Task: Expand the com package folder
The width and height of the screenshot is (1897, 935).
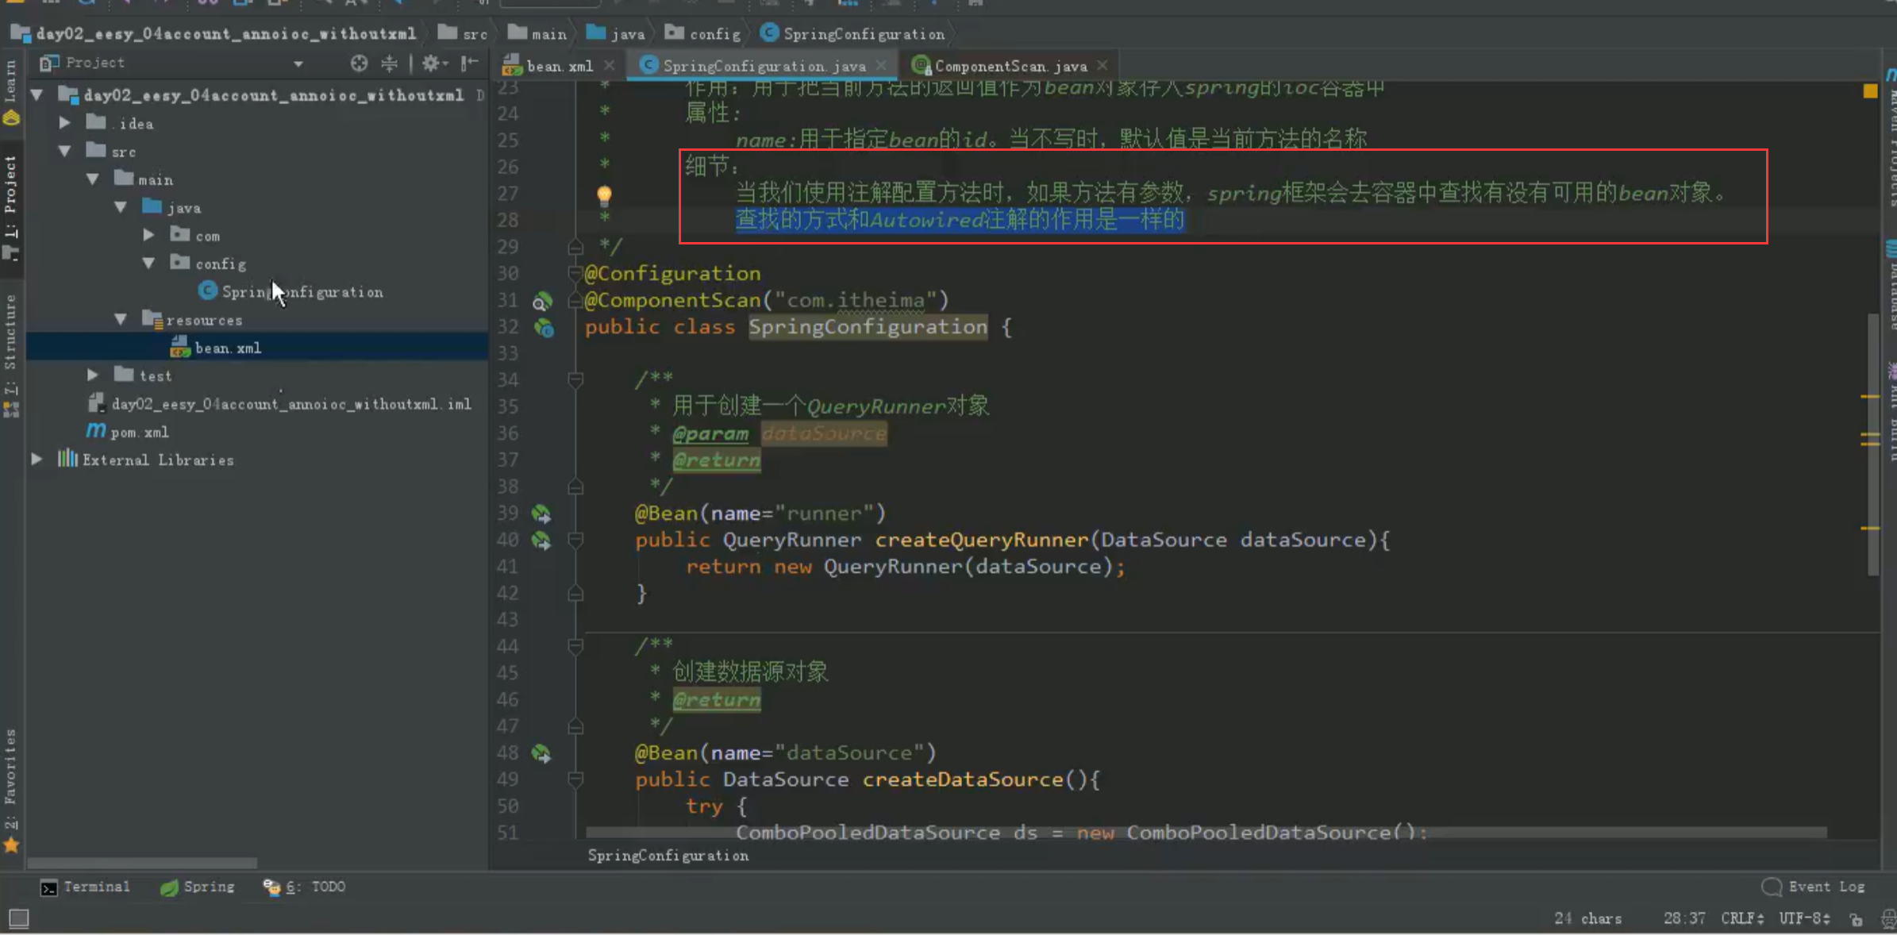Action: [148, 236]
